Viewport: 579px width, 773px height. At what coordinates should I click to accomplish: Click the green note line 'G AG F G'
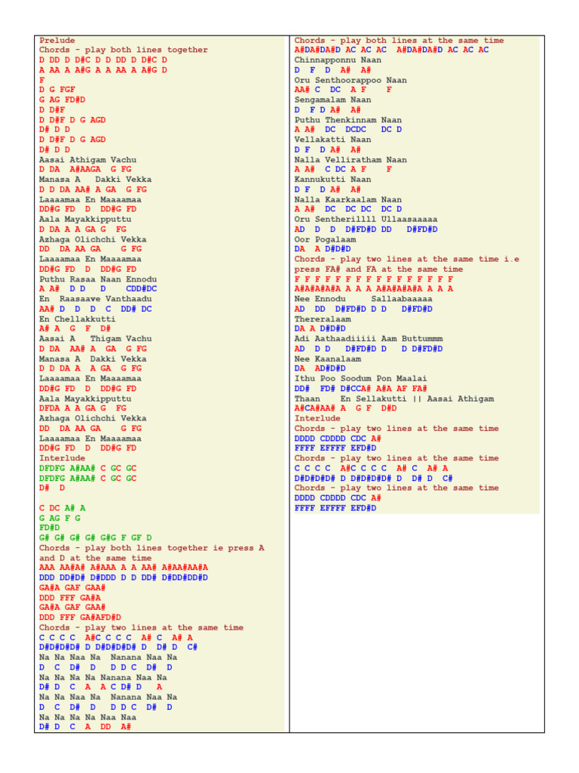60,518
